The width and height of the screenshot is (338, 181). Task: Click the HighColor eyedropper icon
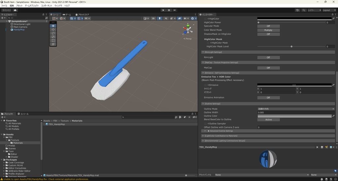(x=333, y=19)
